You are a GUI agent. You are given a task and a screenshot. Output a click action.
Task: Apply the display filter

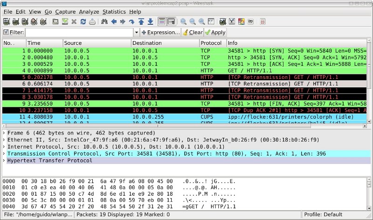click(x=215, y=32)
